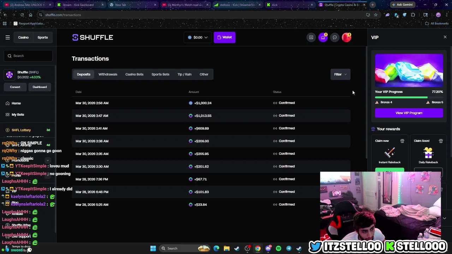Click the Date column header

coord(78,92)
